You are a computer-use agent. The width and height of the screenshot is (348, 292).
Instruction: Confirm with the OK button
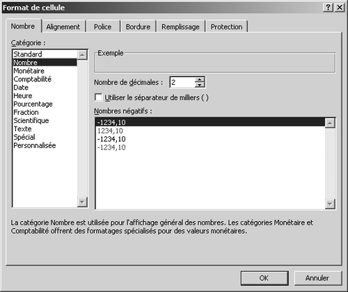point(264,278)
